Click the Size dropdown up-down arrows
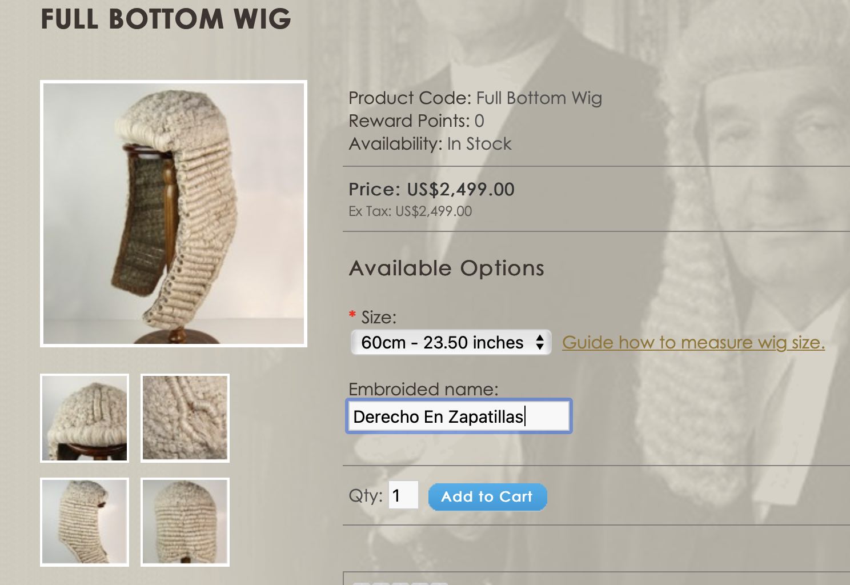 point(539,342)
